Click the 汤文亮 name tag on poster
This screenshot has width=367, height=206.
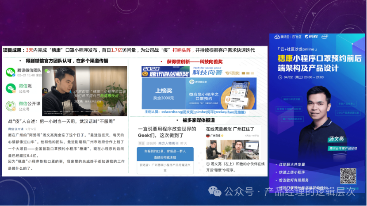tap(336, 139)
